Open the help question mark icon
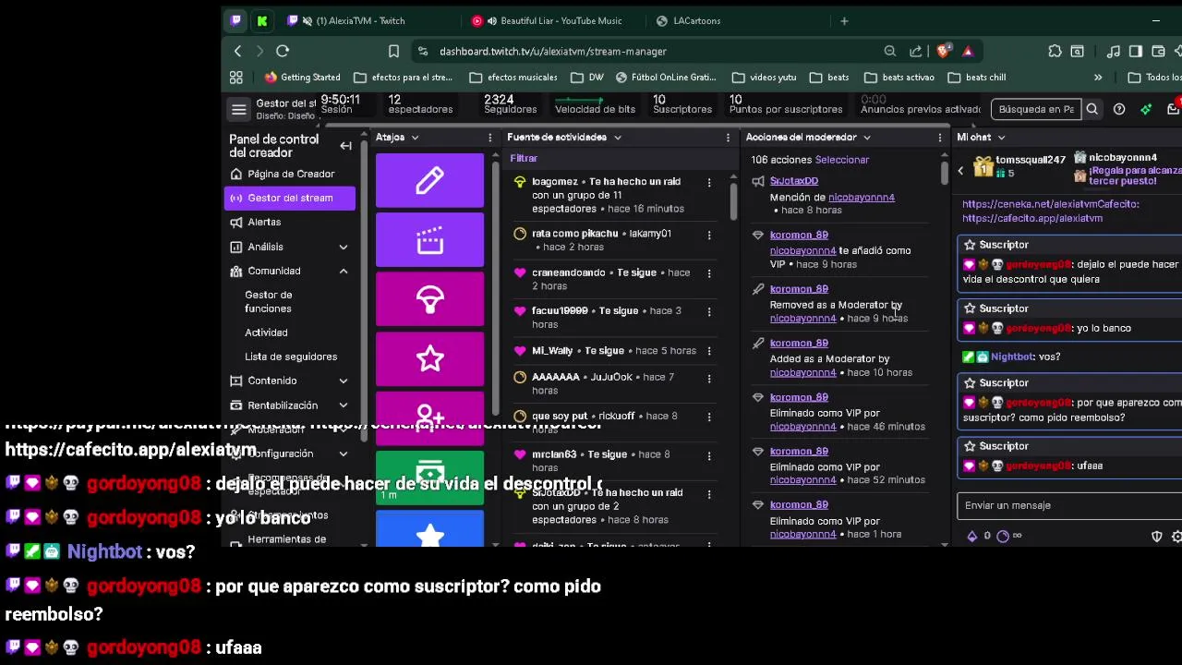1182x665 pixels. point(1119,109)
